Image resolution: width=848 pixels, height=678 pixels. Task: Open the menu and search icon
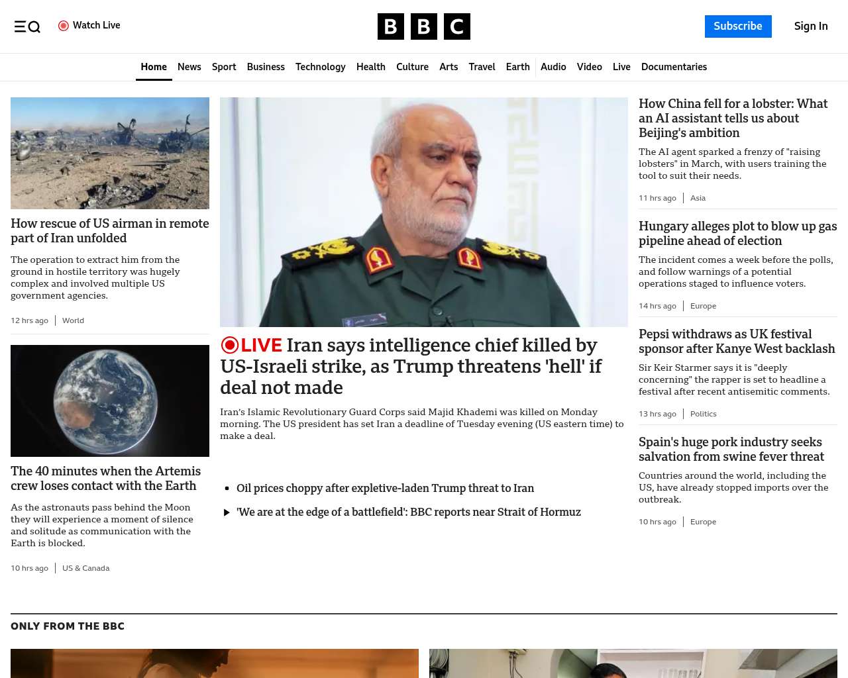[27, 26]
